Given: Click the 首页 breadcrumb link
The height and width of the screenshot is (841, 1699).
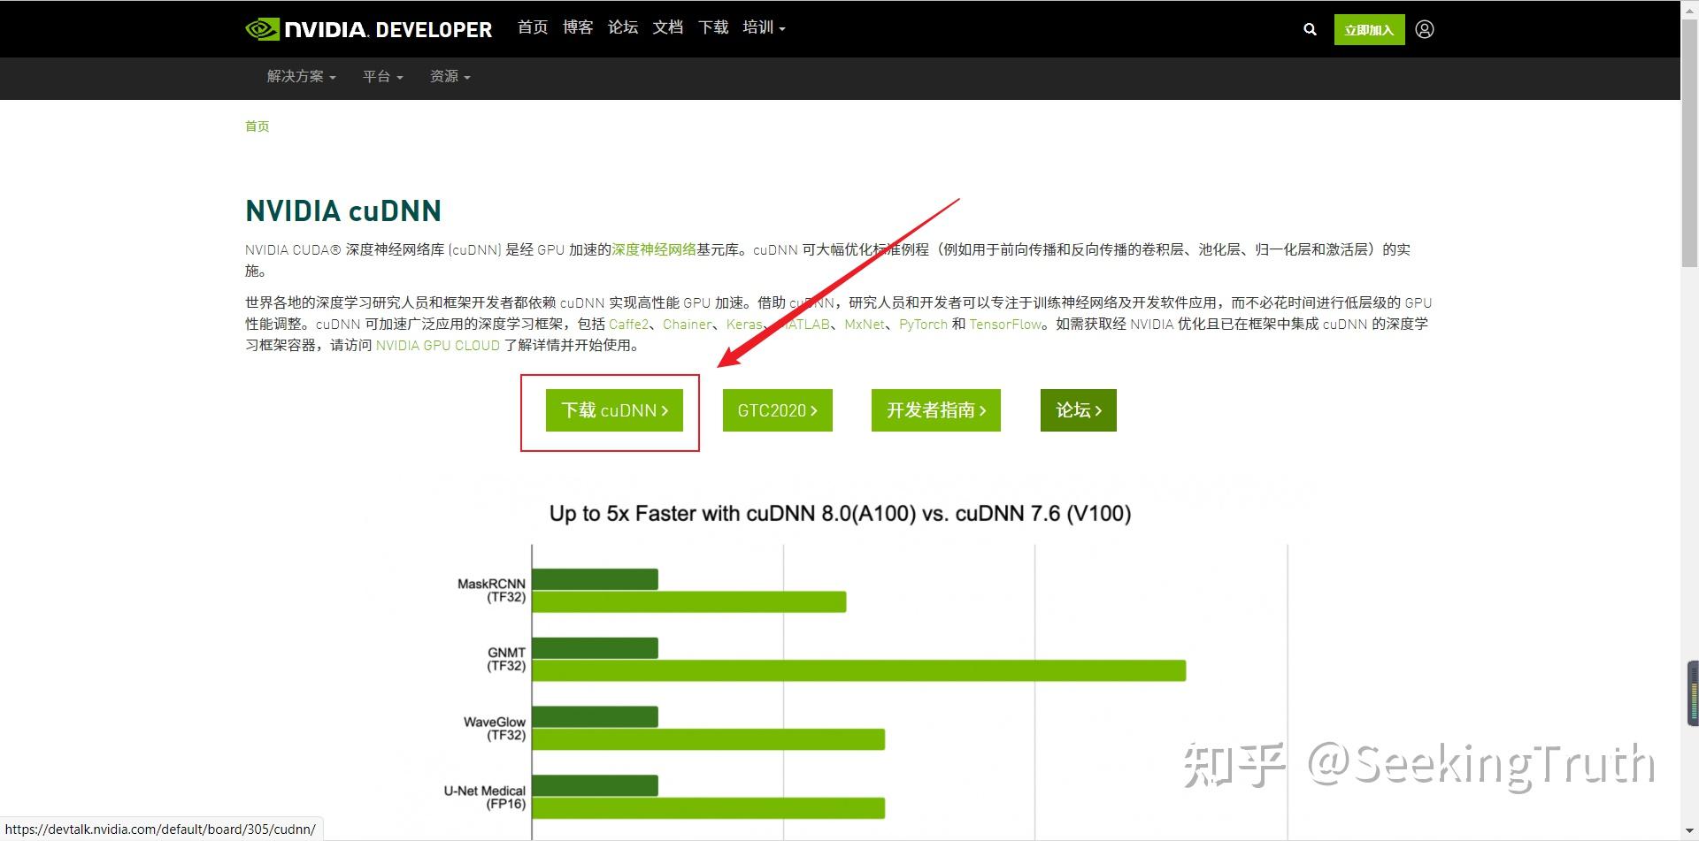Looking at the screenshot, I should pos(257,126).
